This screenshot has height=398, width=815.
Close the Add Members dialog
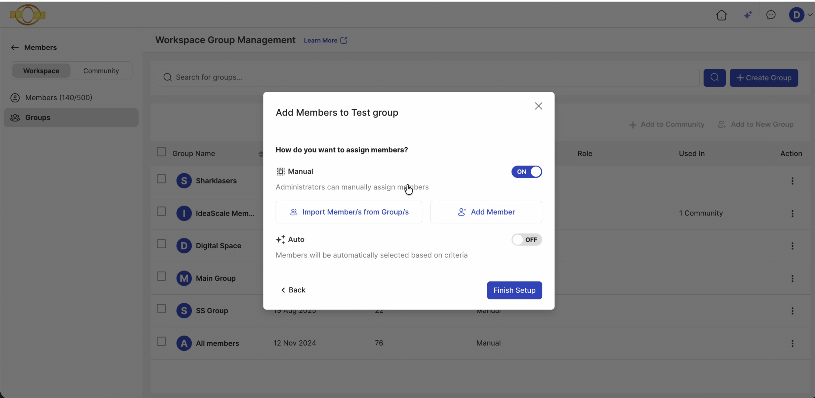pos(539,106)
